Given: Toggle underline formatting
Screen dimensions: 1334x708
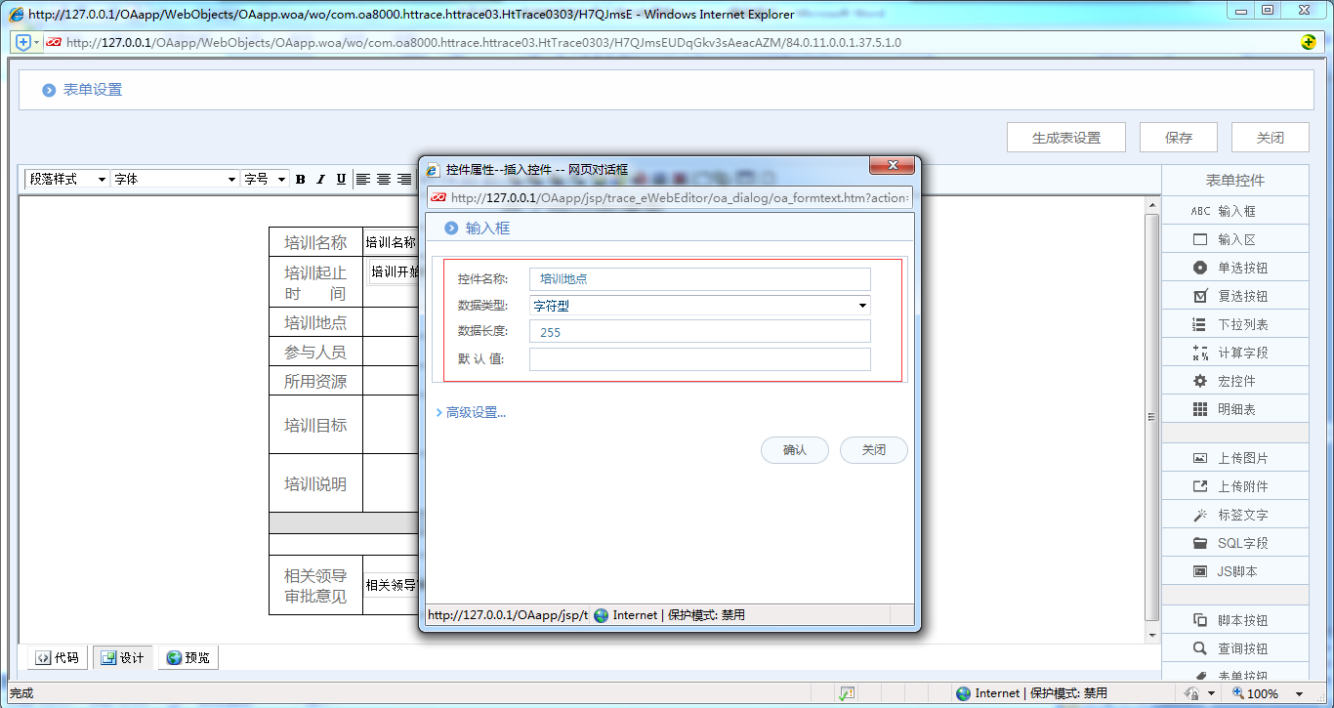Looking at the screenshot, I should [339, 179].
